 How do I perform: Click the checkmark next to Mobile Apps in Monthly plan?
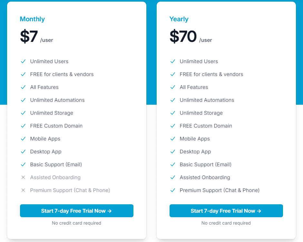pyautogui.click(x=23, y=139)
